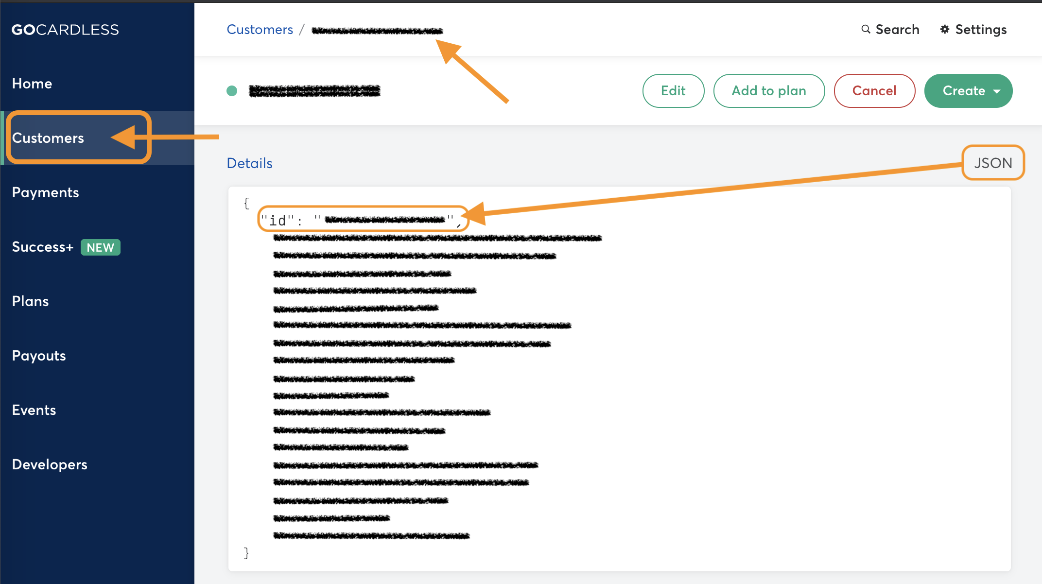The image size is (1042, 584).
Task: Click the Add to plan button
Action: click(x=769, y=90)
